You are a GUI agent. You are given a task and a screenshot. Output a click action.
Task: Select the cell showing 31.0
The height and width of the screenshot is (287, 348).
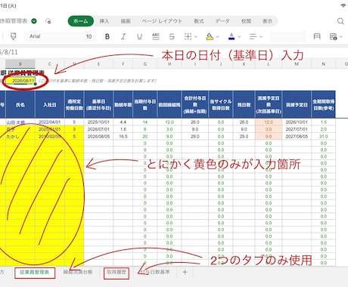324,137
